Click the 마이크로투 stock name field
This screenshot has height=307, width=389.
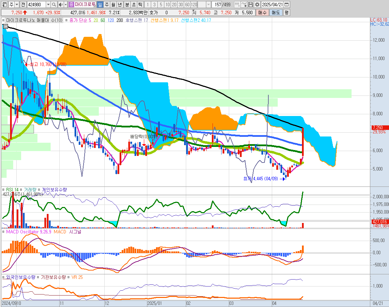tap(85, 5)
